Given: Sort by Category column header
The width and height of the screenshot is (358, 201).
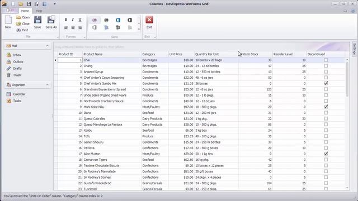Looking at the screenshot, I should click(155, 54).
